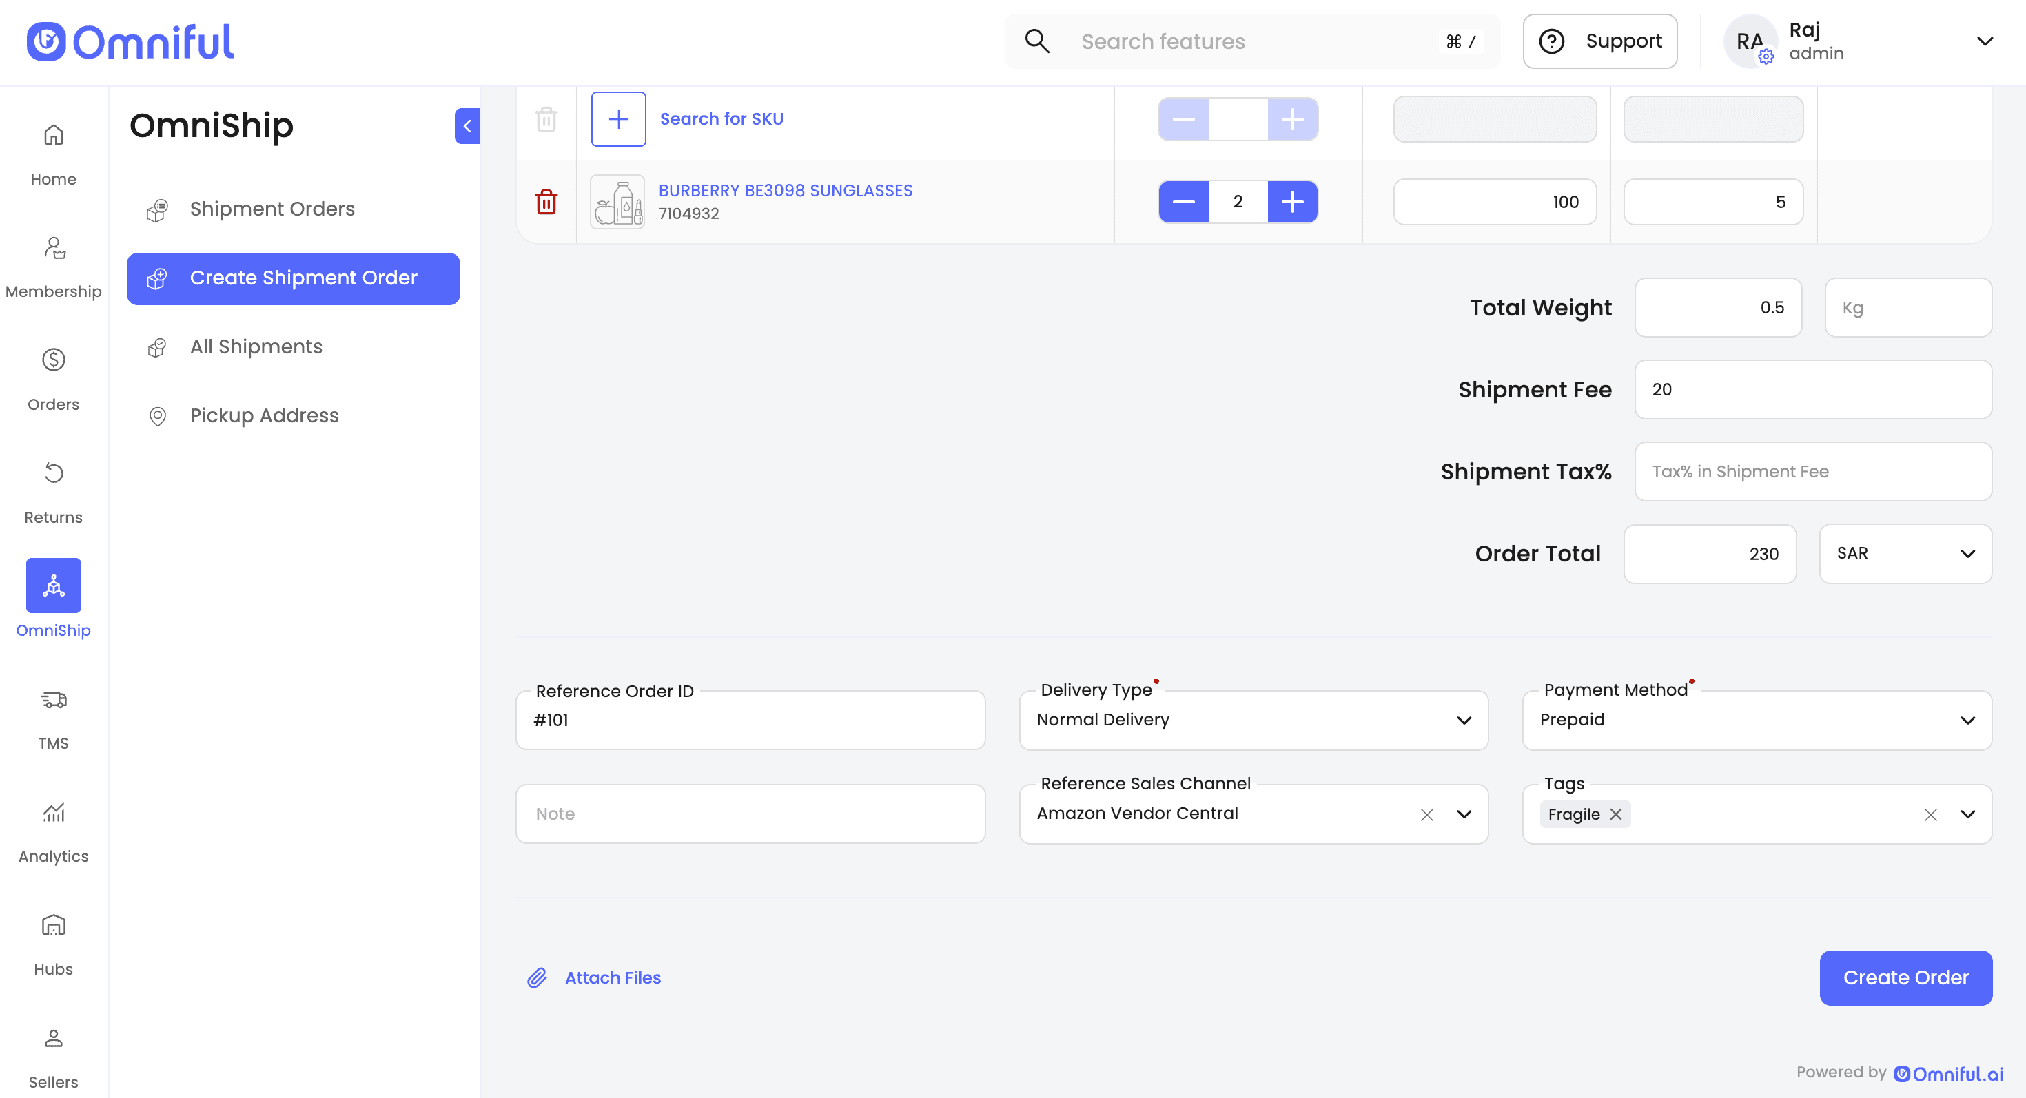Viewport: 2026px width, 1098px height.
Task: Delete the Burberry sunglasses line item
Action: click(x=546, y=202)
